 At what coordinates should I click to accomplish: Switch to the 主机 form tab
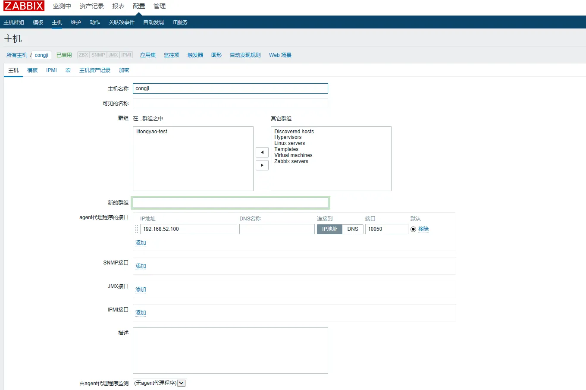(13, 70)
